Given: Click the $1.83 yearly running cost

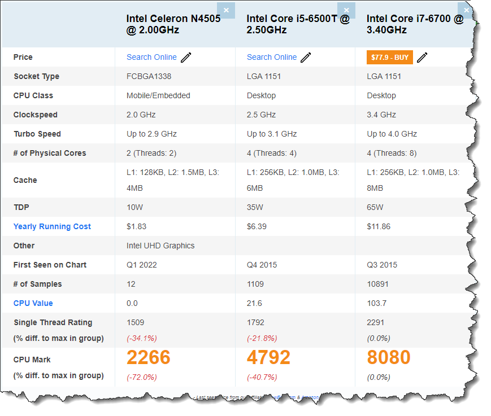Looking at the screenshot, I should click(x=137, y=226).
